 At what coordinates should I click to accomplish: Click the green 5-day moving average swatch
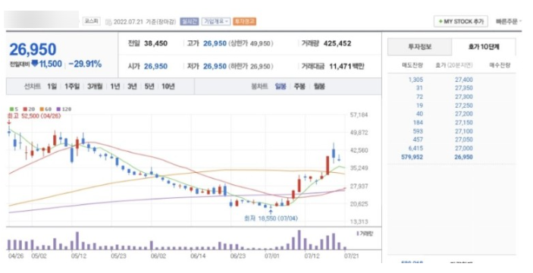(x=12, y=109)
